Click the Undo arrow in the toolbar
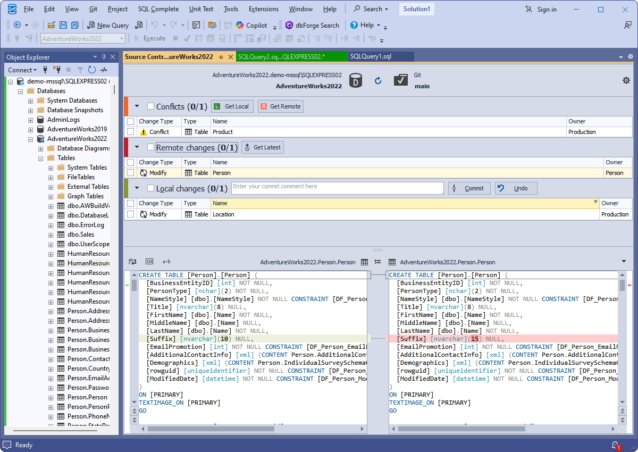 pyautogui.click(x=154, y=25)
